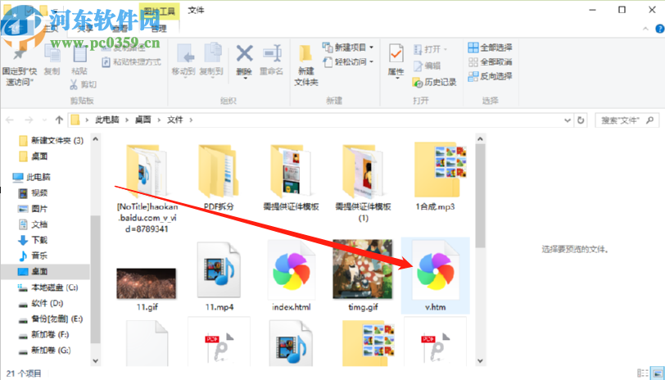Screen dimensions: 665x380
Task: Select 软件 (D:) drive
Action: coord(41,303)
